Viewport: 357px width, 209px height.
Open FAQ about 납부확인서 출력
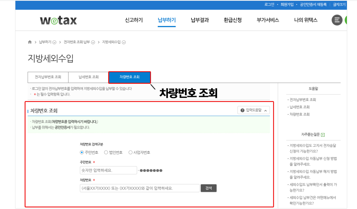click(313, 187)
